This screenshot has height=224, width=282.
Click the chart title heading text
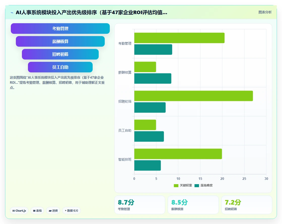pyautogui.click(x=91, y=12)
